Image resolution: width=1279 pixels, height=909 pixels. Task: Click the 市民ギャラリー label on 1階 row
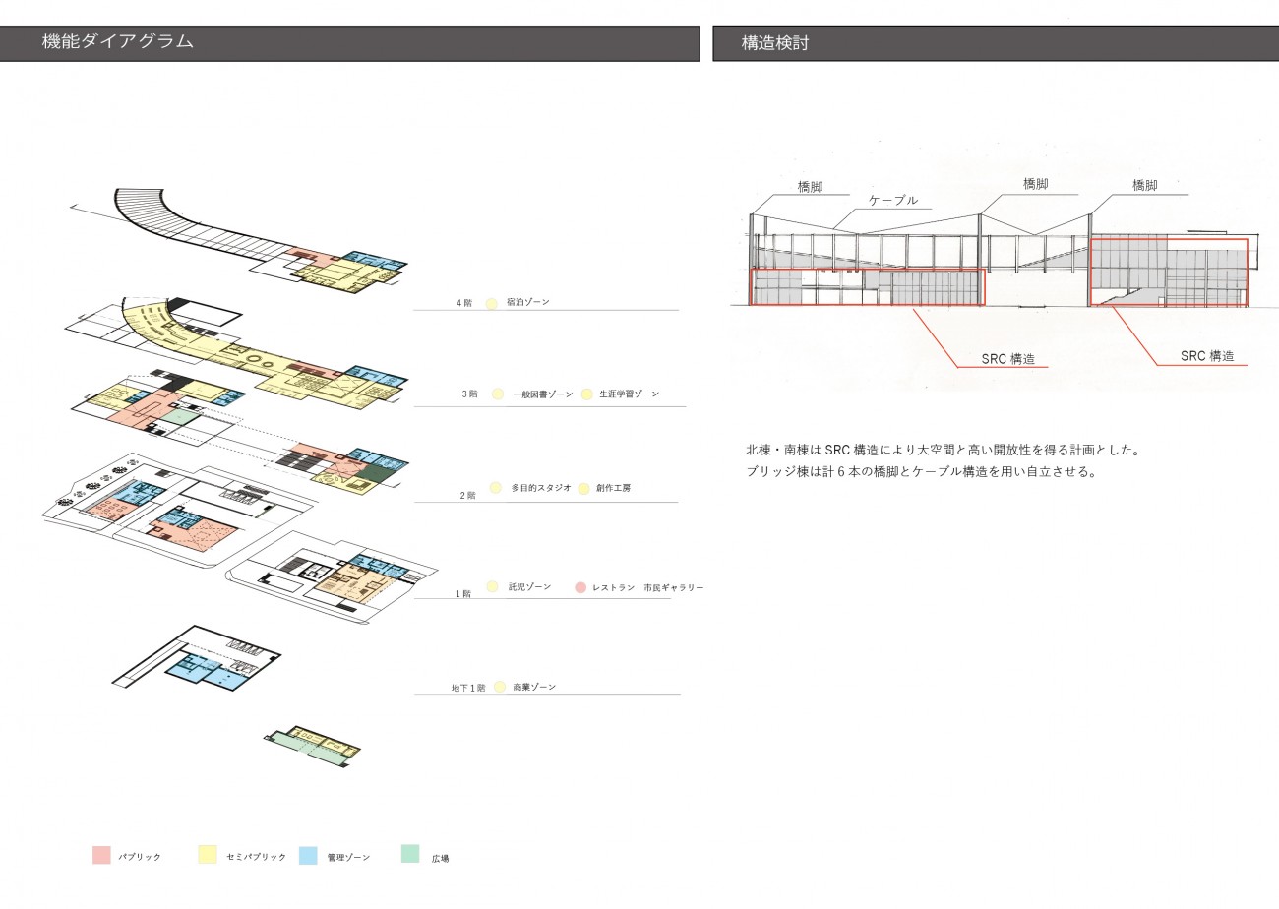673,587
